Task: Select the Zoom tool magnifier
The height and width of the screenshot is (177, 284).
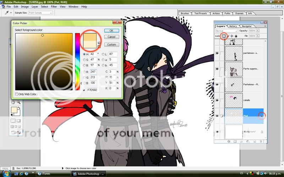Action: (x=19, y=102)
